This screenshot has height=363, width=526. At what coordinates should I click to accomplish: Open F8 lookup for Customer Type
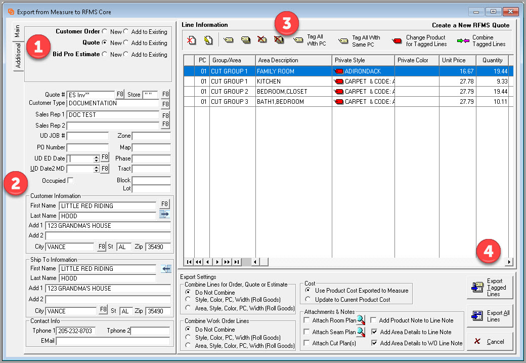165,104
